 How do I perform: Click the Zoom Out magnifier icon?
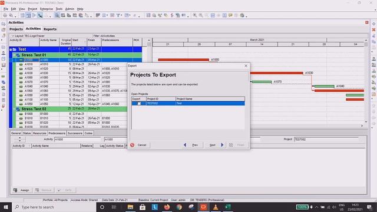coord(200,15)
